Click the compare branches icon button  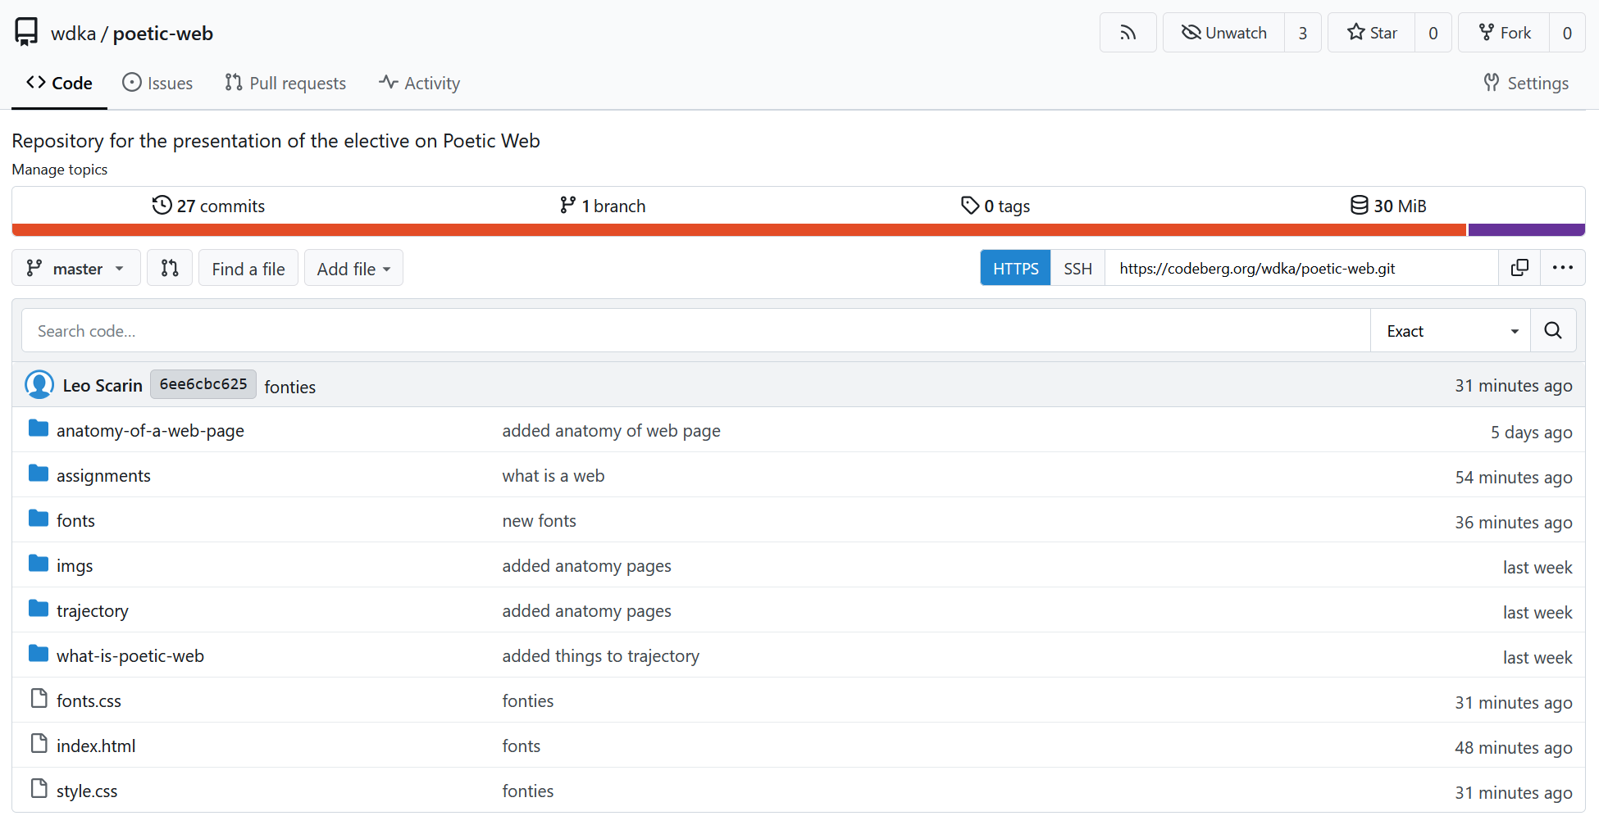(x=170, y=268)
